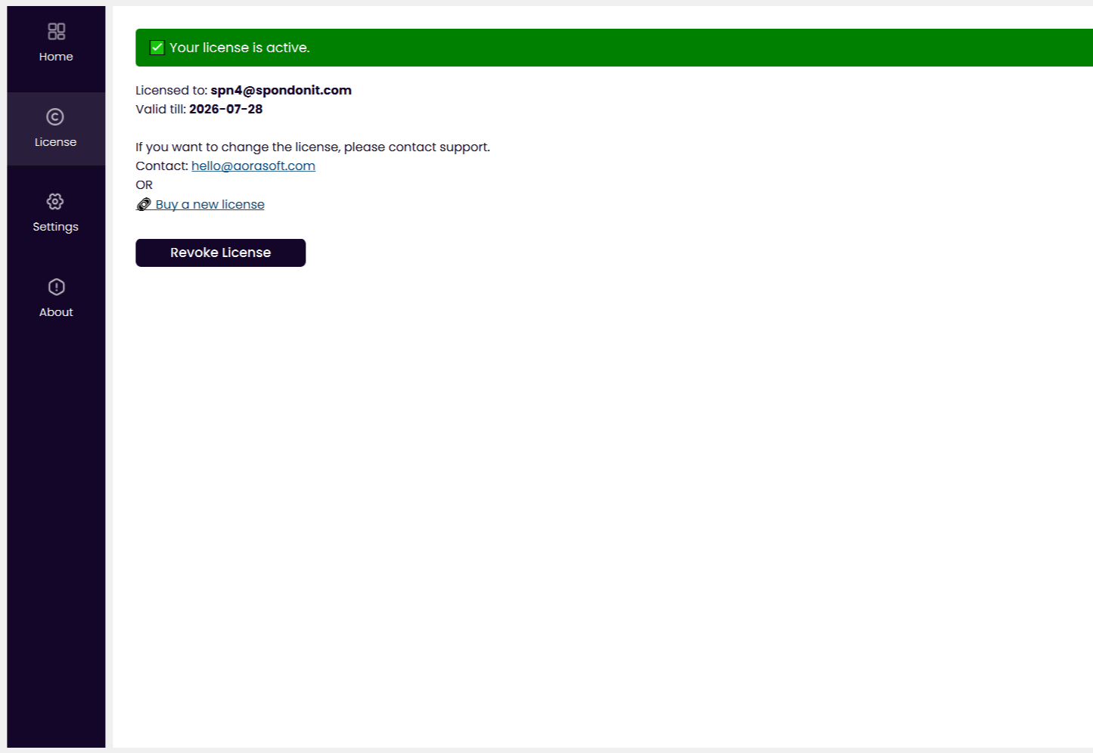This screenshot has width=1093, height=753.
Task: Open the Home menu label
Action: point(56,57)
